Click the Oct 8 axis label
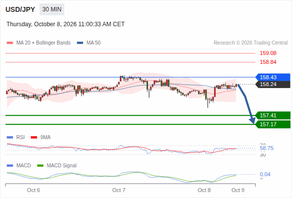This screenshot has width=292, height=198. click(x=204, y=190)
